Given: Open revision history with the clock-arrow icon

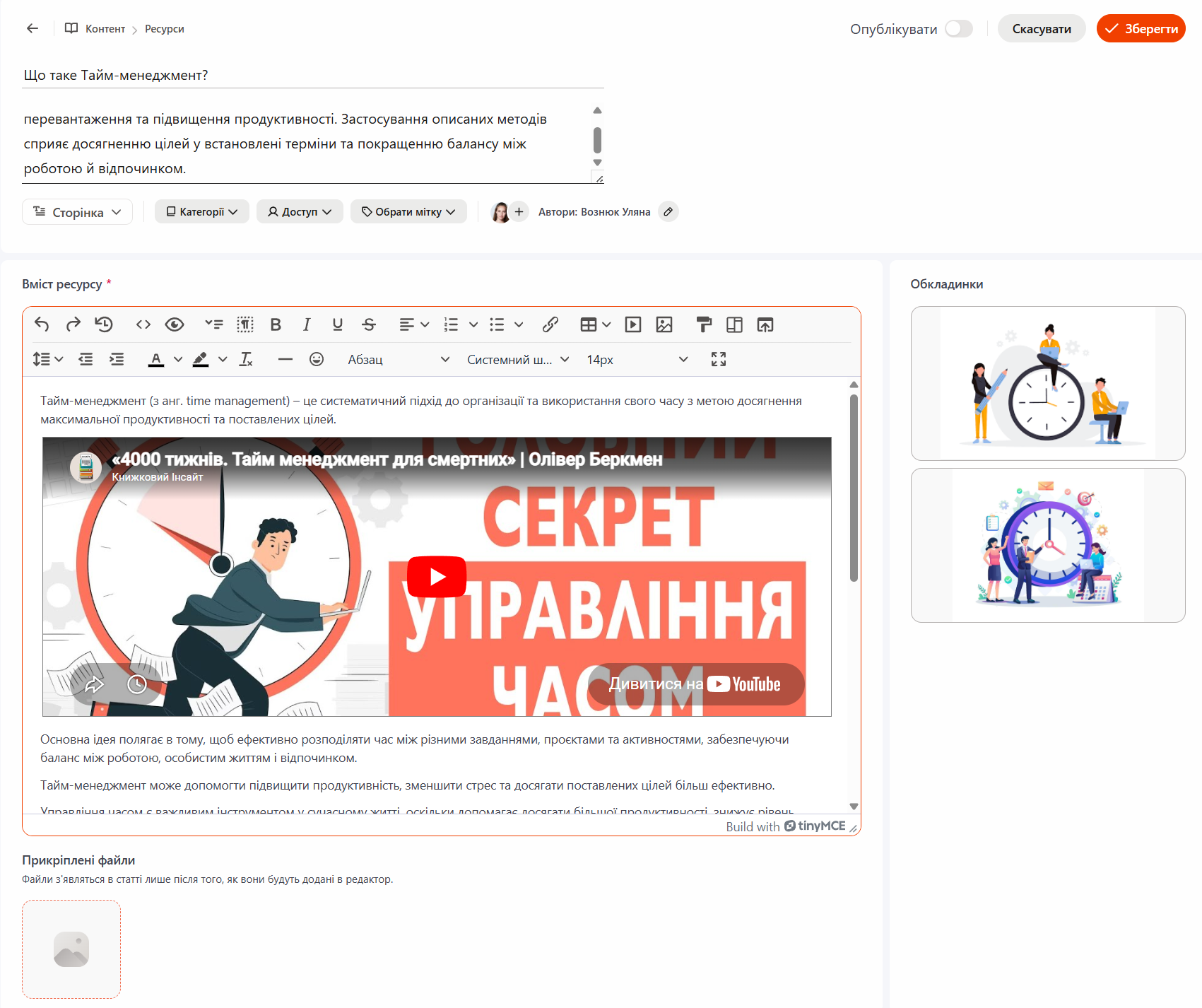Looking at the screenshot, I should [104, 324].
